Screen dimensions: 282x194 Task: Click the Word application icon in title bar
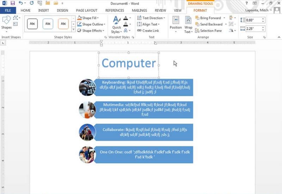(5, 3)
